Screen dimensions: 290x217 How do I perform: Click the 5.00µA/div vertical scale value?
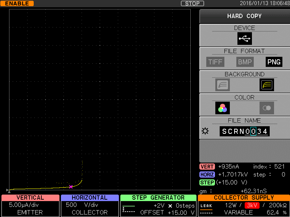(24, 205)
